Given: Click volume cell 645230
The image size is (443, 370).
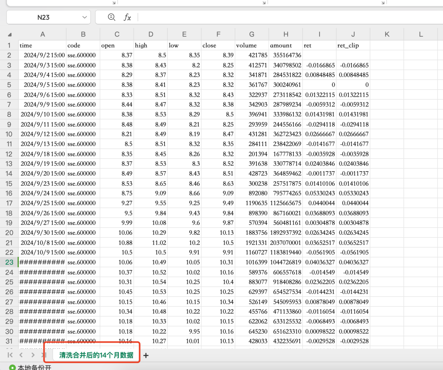Looking at the screenshot, I should point(252,331).
